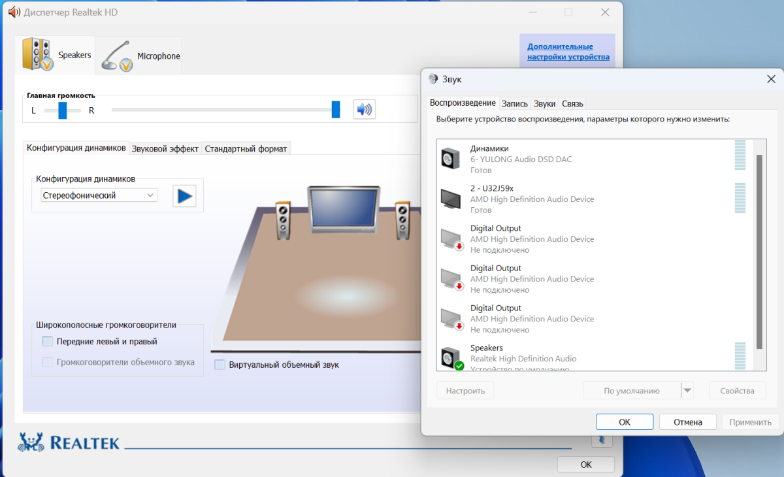Click the По умолчанию button
The image size is (784, 477).
tap(632, 391)
